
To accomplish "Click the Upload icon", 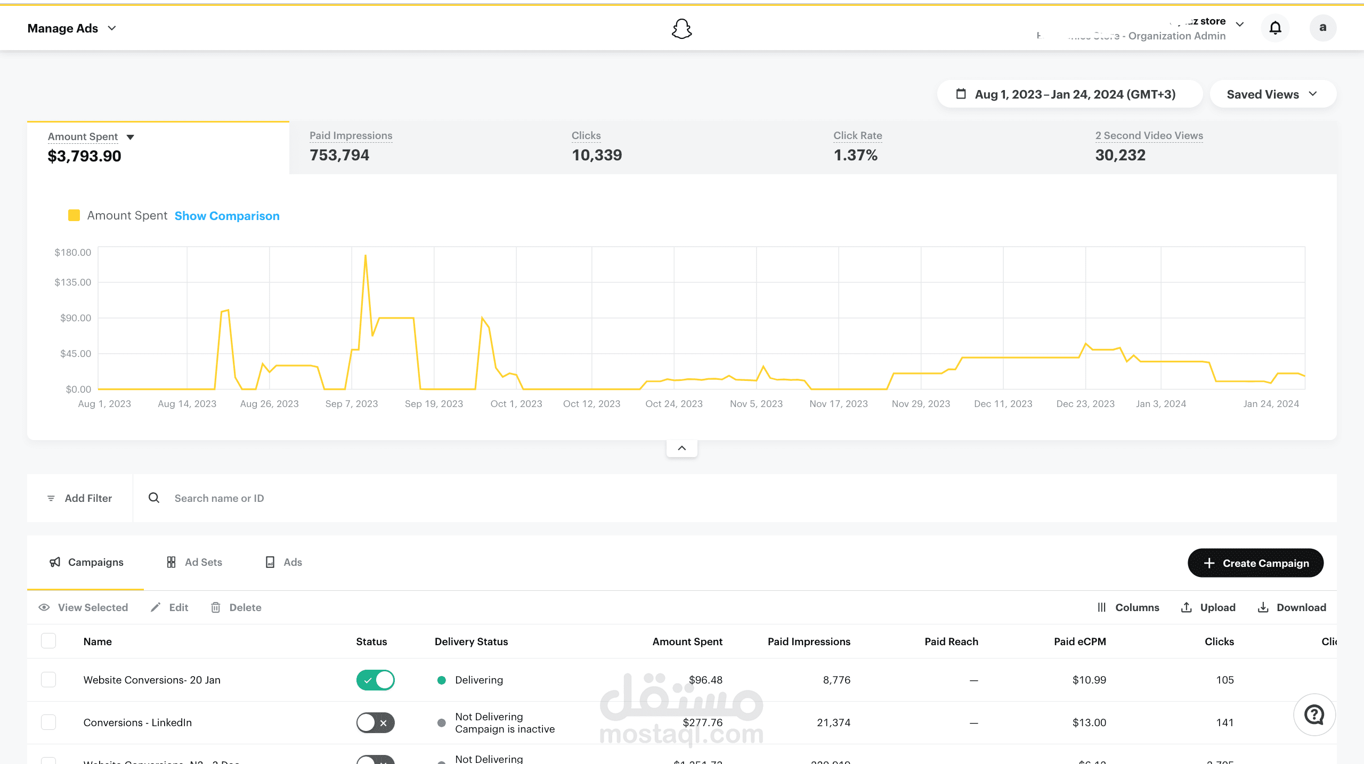I will [x=1186, y=607].
